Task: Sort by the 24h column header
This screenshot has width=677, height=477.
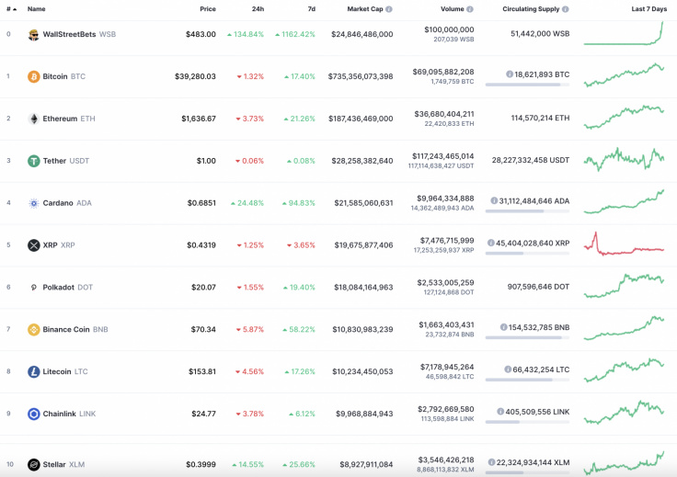Action: click(258, 9)
